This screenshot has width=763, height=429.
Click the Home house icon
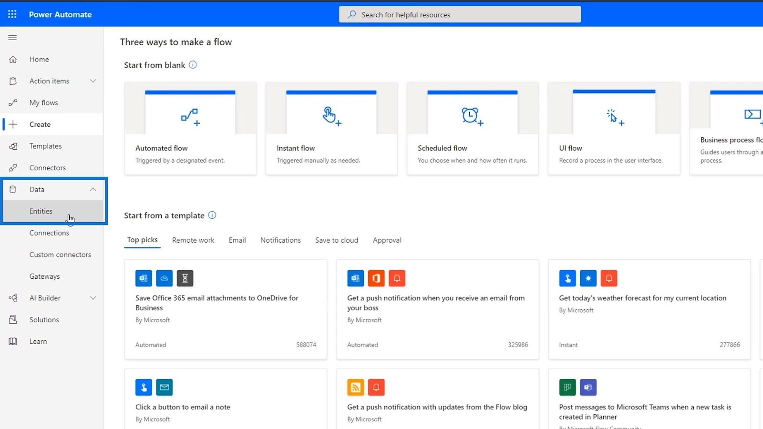coord(13,59)
